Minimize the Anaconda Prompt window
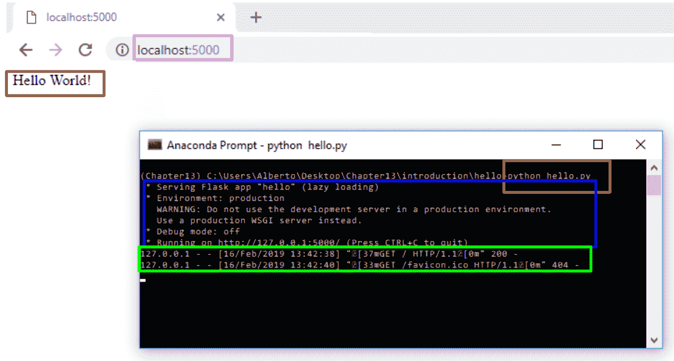 (556, 145)
